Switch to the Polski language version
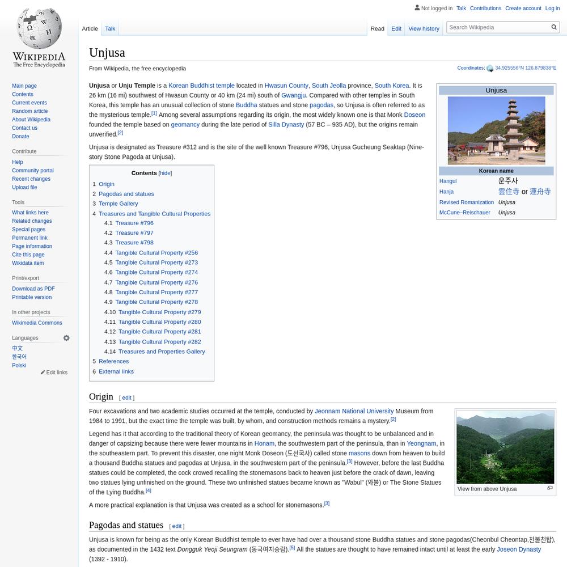 (x=19, y=365)
